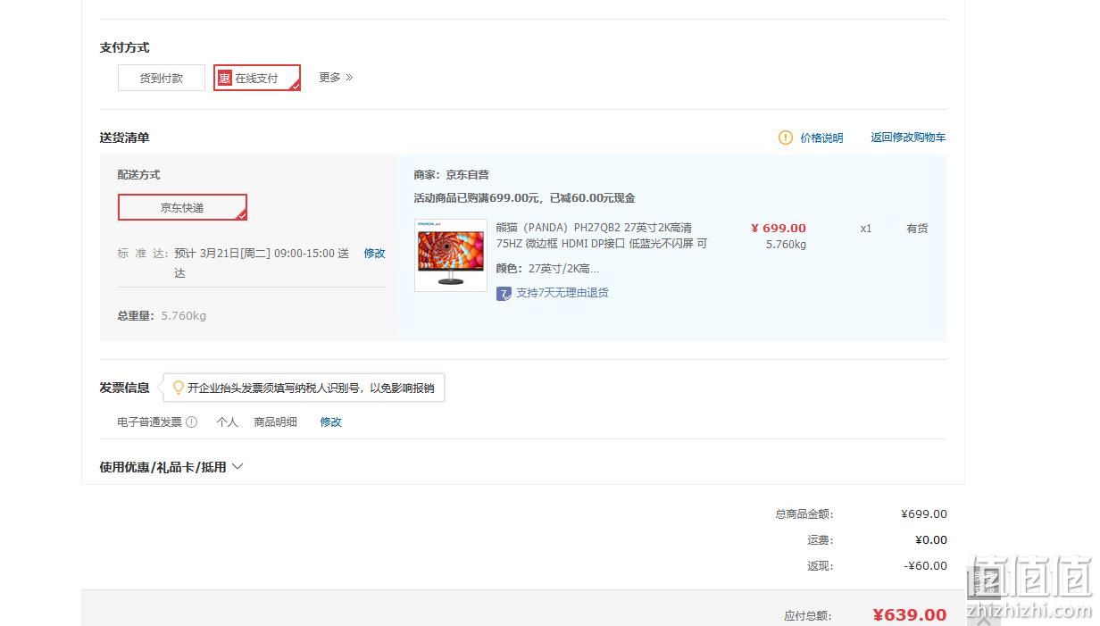Click the 个人 invoice title text
The height and width of the screenshot is (626, 1100).
tap(227, 422)
